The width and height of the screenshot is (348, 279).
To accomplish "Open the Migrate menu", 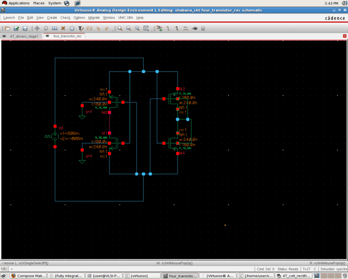I will pos(94,18).
